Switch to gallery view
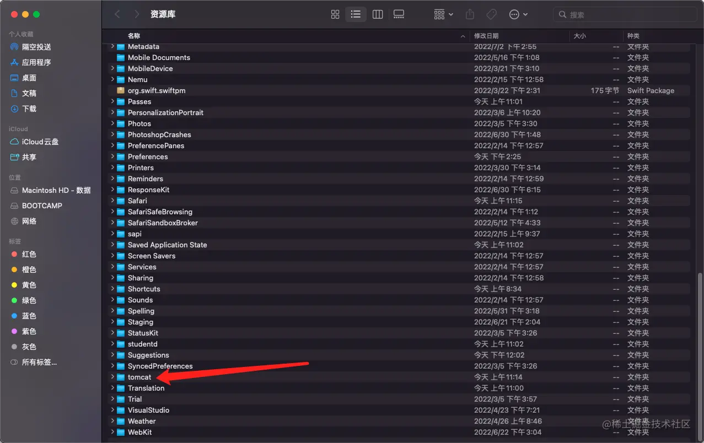Image resolution: width=704 pixels, height=443 pixels. tap(399, 14)
